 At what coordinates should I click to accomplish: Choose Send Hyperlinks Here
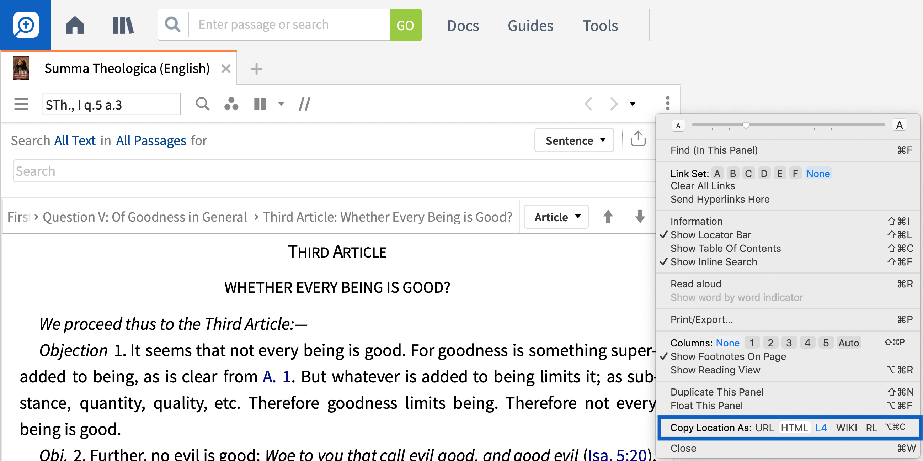click(x=720, y=199)
